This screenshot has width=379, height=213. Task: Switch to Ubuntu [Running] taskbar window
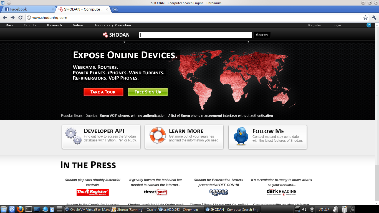(135, 210)
